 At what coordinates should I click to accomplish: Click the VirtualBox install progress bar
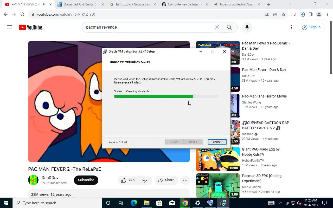pos(166,96)
